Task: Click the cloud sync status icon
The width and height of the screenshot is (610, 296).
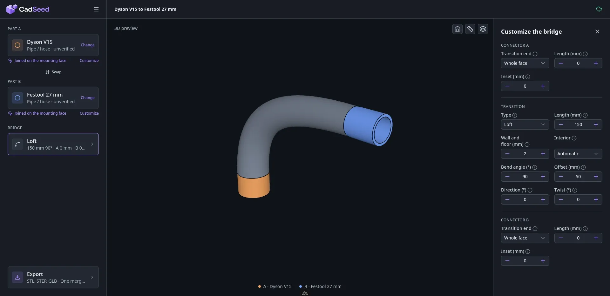Action: [599, 9]
